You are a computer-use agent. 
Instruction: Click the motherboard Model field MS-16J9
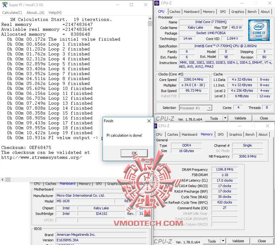tap(85, 201)
